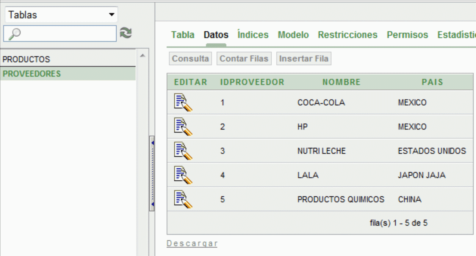
Task: Click MEXICO in the COCA-COLA row
Action: click(x=412, y=102)
